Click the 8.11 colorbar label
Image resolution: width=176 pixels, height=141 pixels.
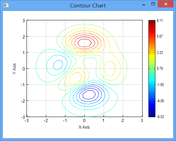(x=160, y=20)
